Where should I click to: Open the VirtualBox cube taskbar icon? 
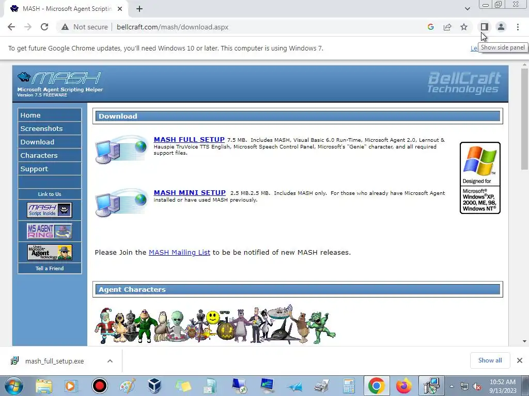point(155,386)
